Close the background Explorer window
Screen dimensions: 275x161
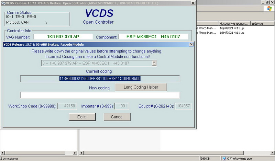pos(272,2)
